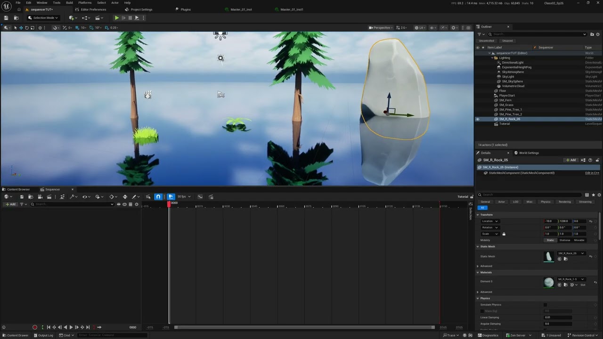Viewport: 603px width, 339px height.
Task: Click Add track button in Sequencer
Action: (x=10, y=204)
